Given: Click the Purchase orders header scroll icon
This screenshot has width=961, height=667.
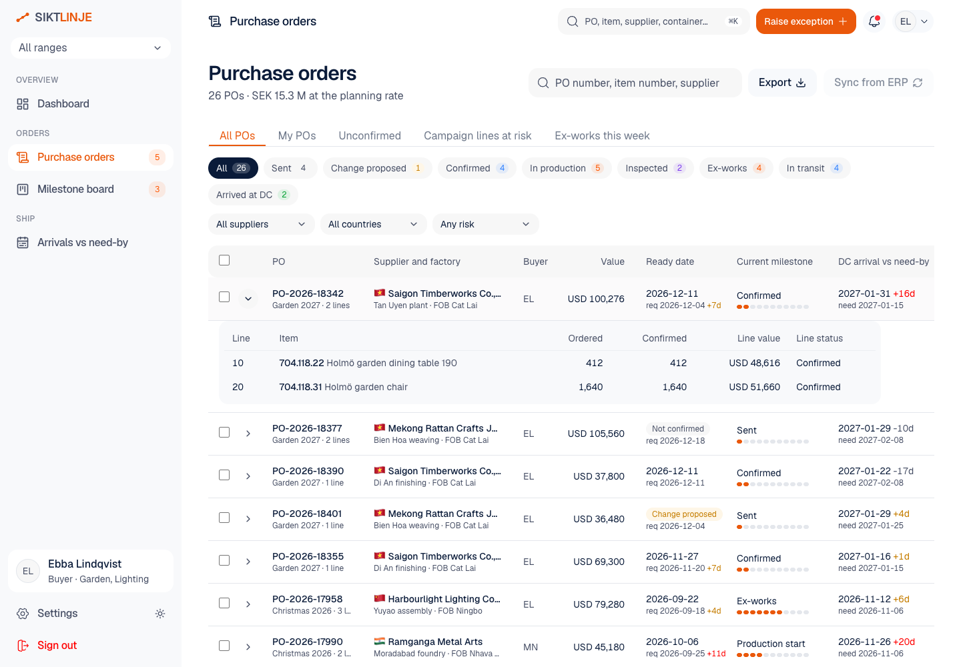Looking at the screenshot, I should [215, 21].
